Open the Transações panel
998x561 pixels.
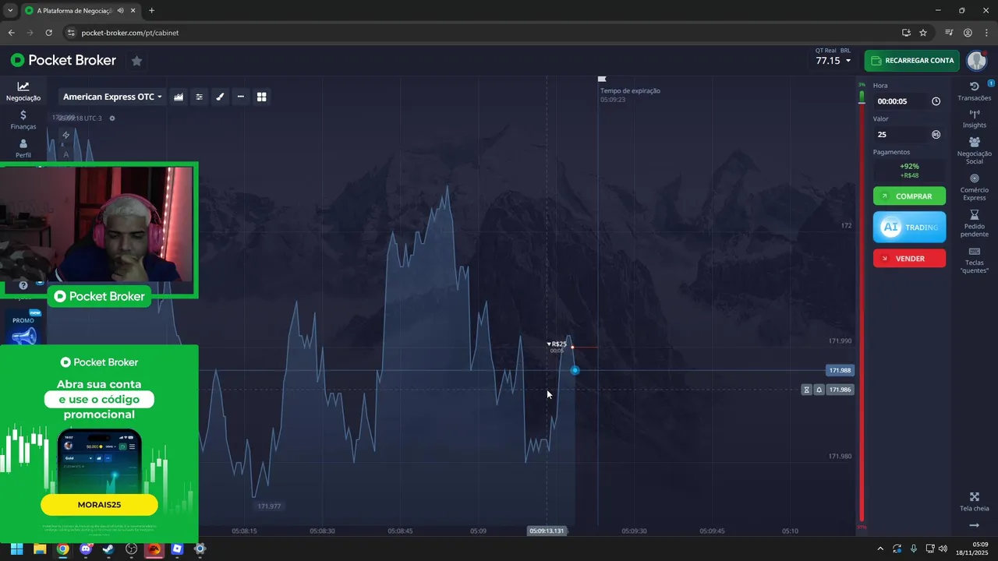[x=974, y=91]
